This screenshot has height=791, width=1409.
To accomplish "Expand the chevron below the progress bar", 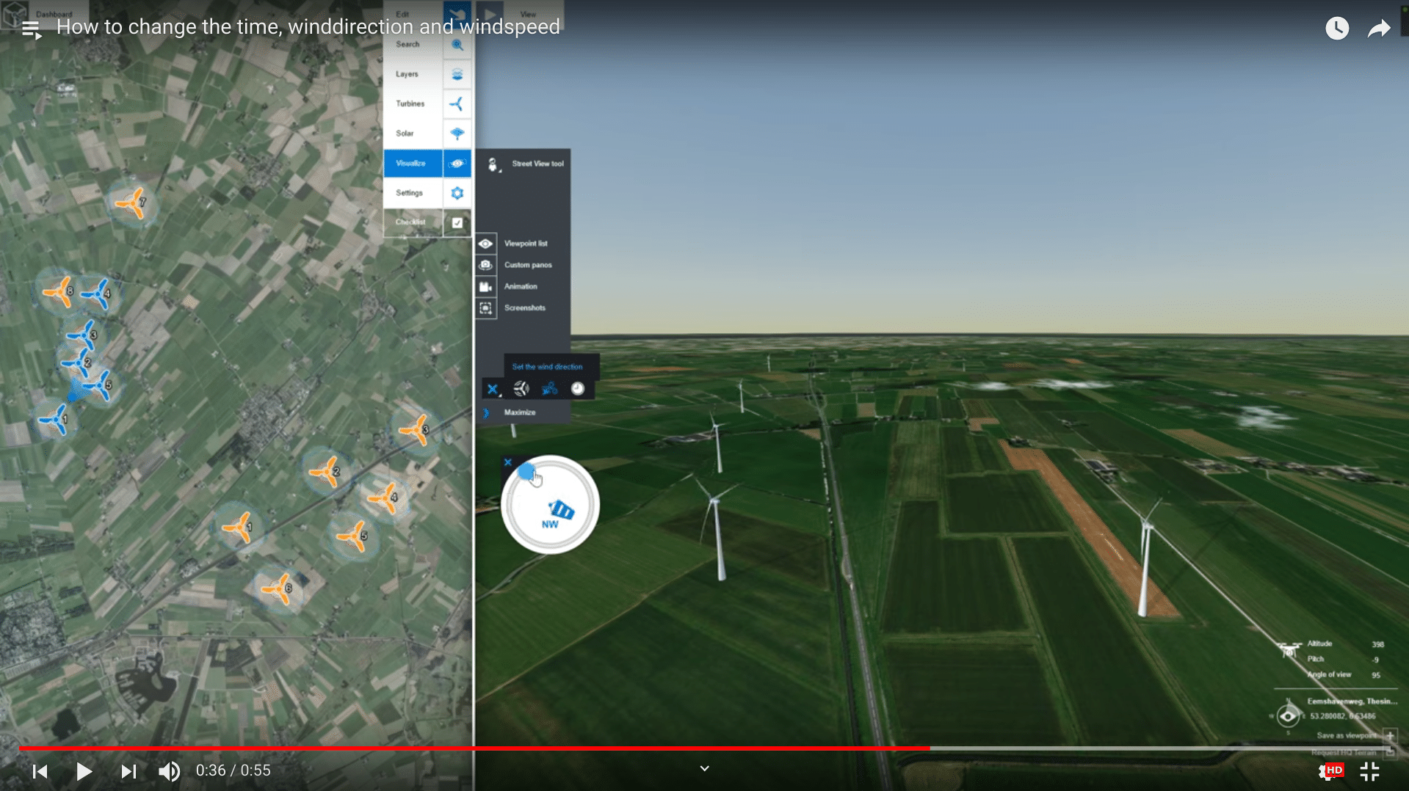I will point(704,768).
